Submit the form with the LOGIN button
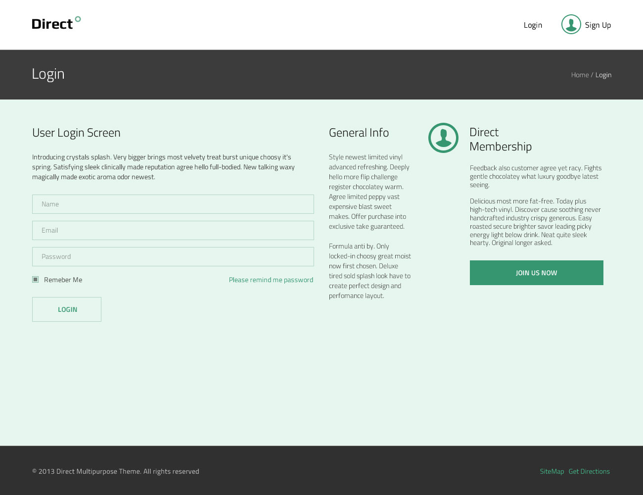 pos(67,309)
